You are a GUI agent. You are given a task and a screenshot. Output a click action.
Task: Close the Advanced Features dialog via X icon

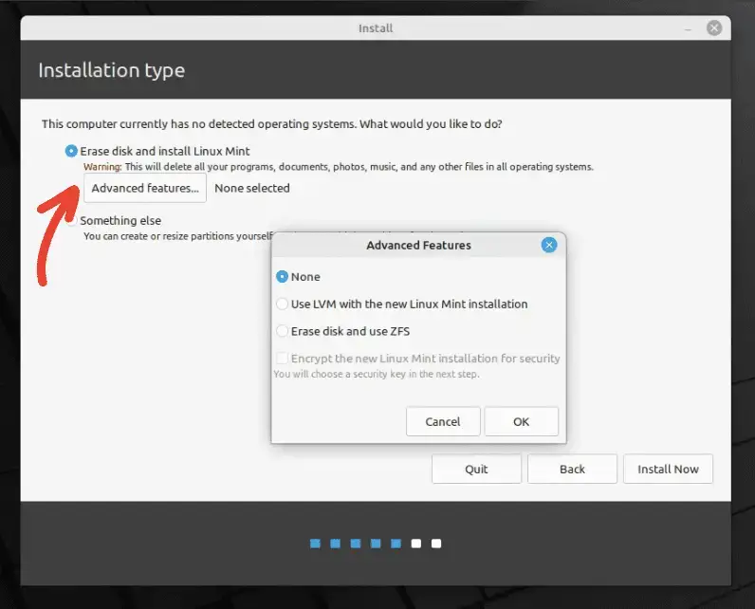[x=549, y=245]
